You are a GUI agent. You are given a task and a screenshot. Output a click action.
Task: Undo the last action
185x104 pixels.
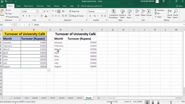click(x=6, y=1)
